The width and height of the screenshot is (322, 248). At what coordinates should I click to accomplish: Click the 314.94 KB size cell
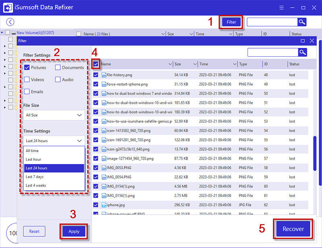(182, 93)
